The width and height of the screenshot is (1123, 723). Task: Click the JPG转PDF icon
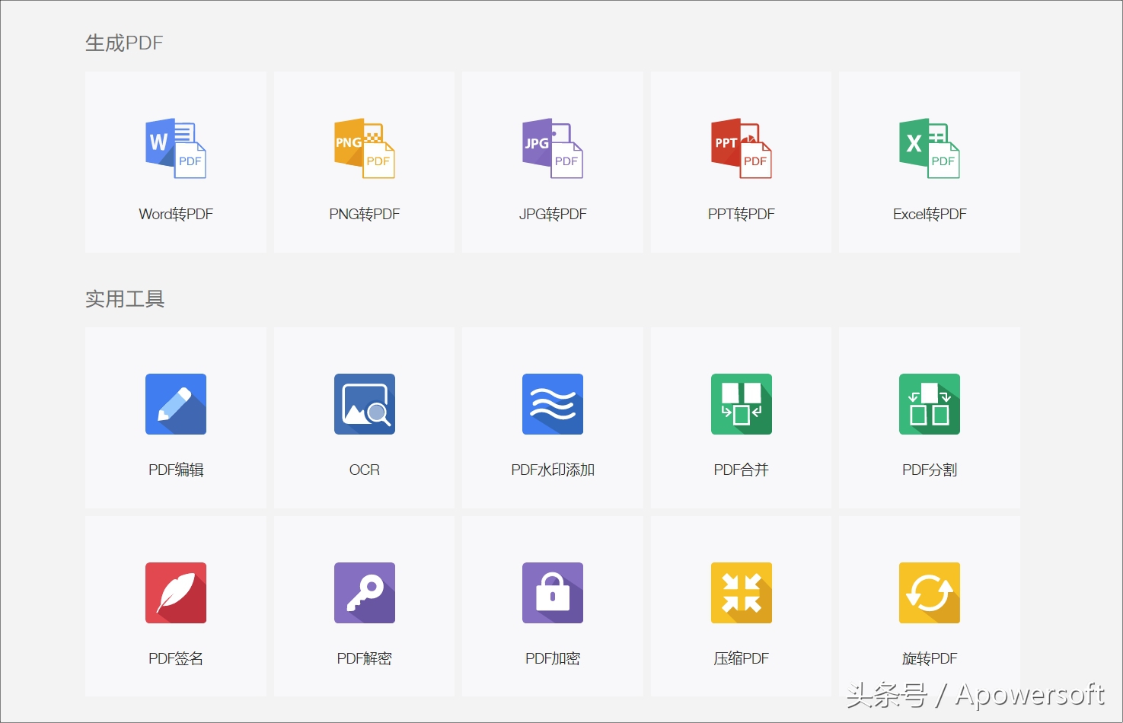tap(553, 148)
